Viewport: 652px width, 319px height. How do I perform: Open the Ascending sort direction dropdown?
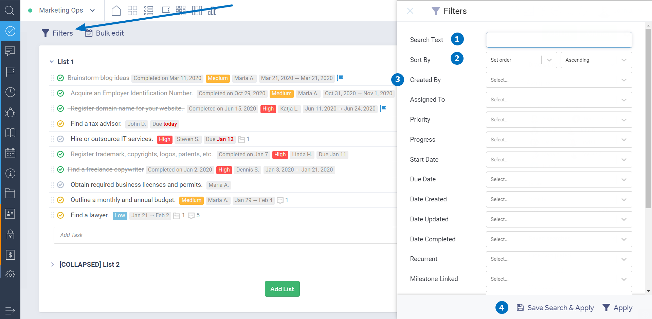click(596, 60)
